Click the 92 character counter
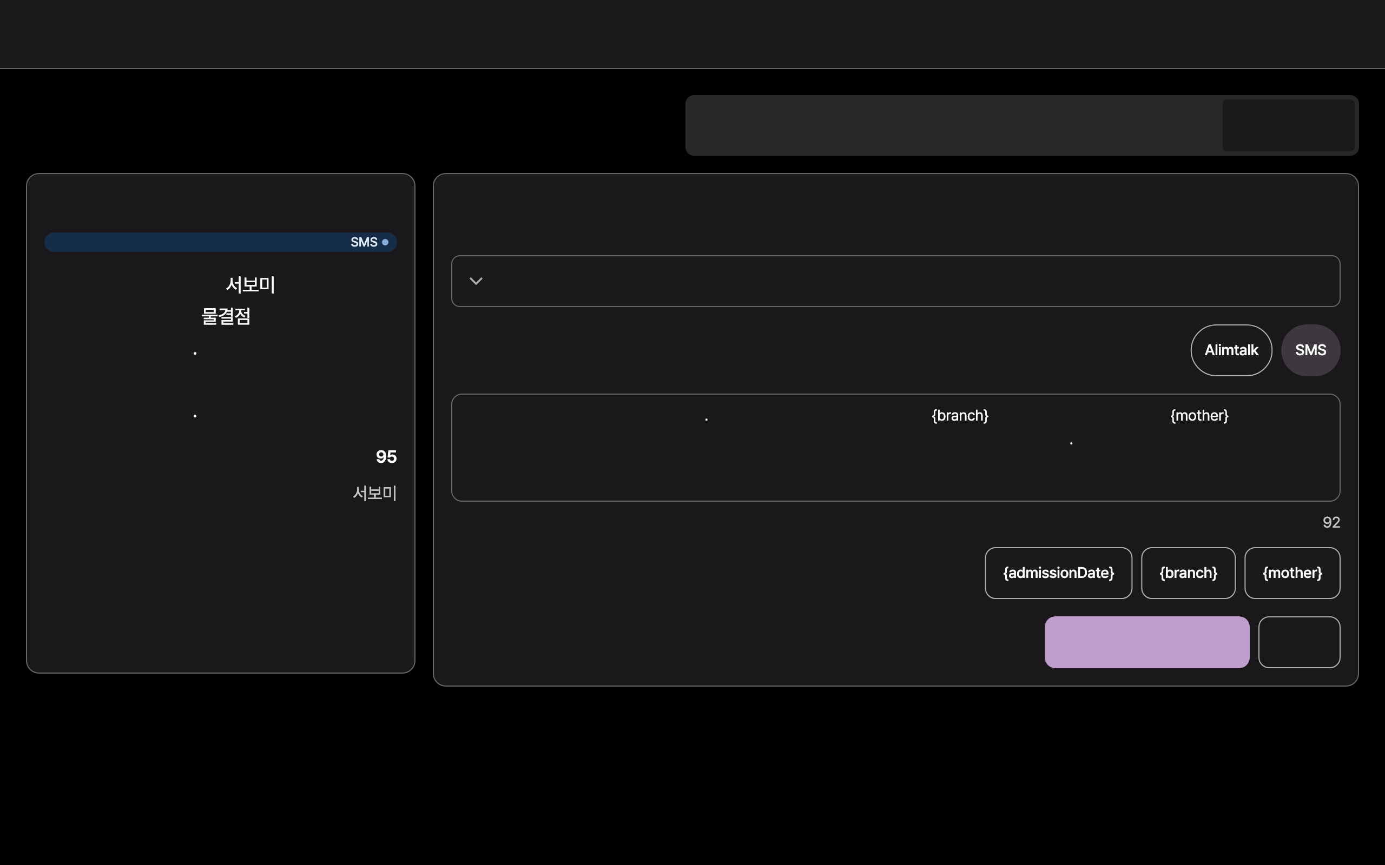 pos(1331,522)
